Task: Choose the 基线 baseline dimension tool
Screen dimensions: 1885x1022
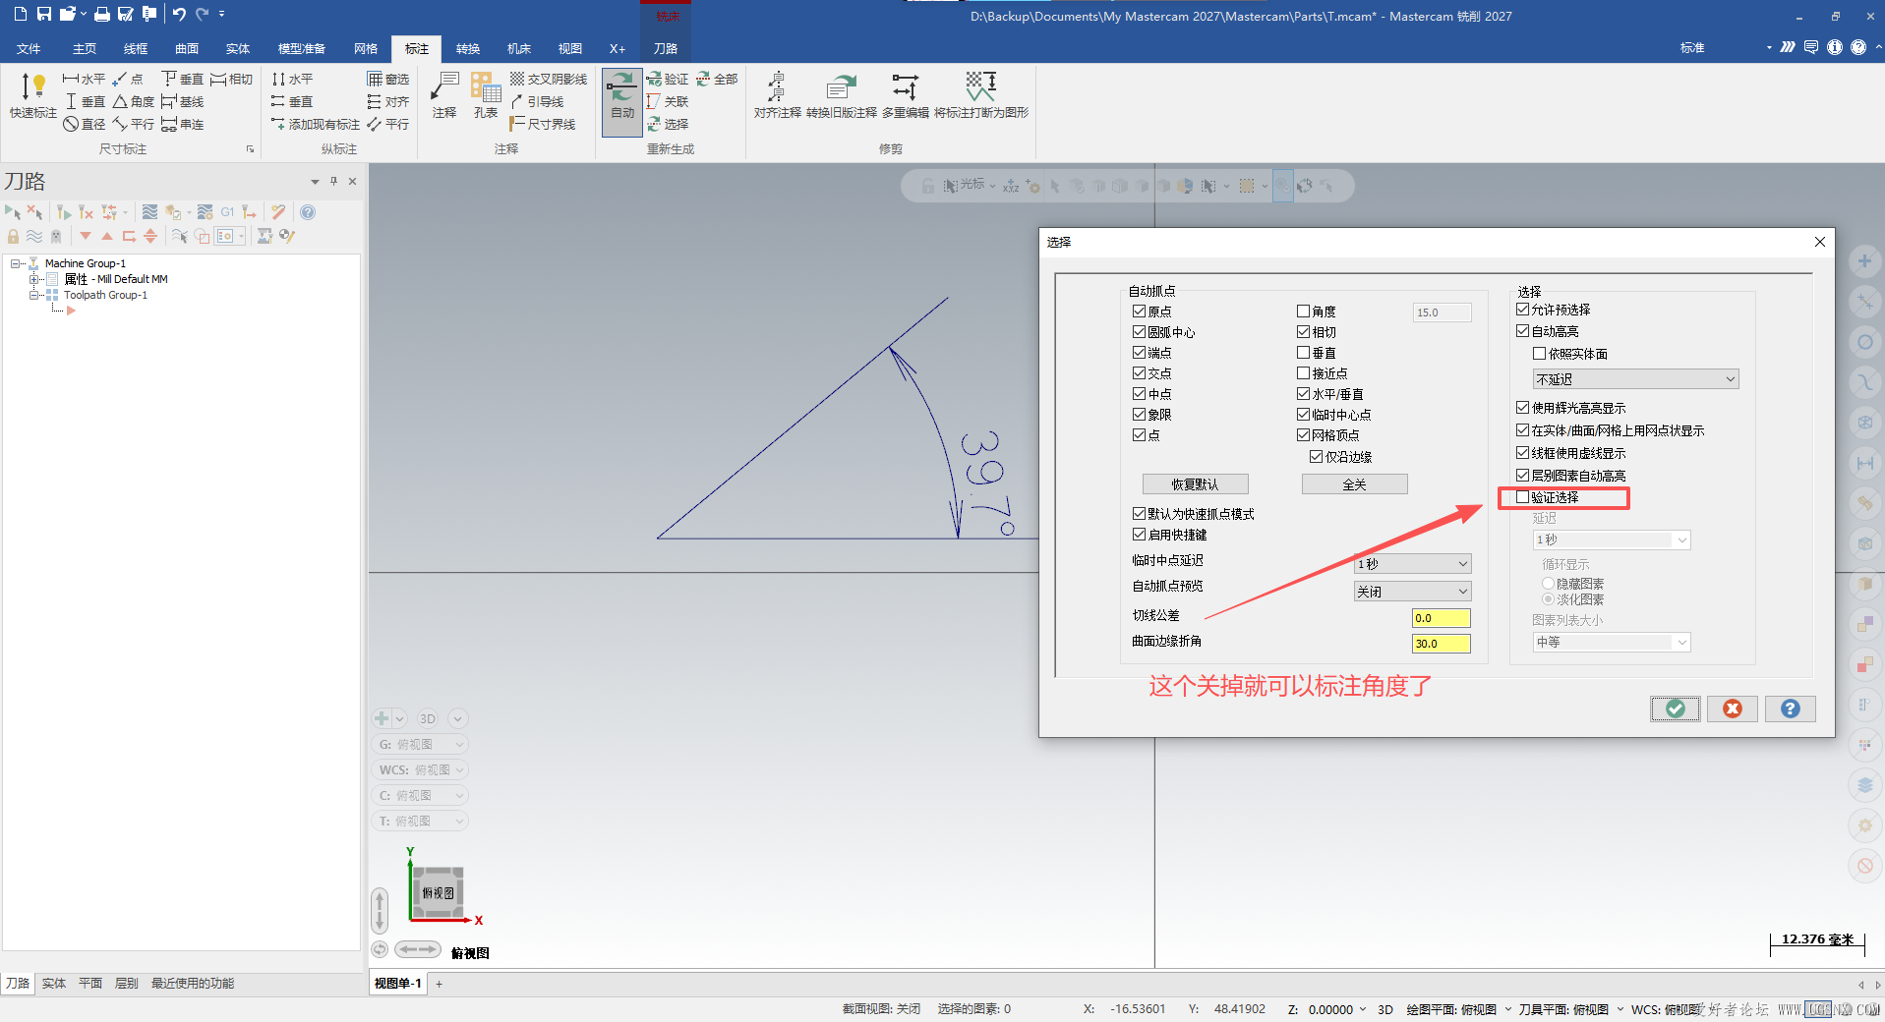Action: [x=183, y=101]
